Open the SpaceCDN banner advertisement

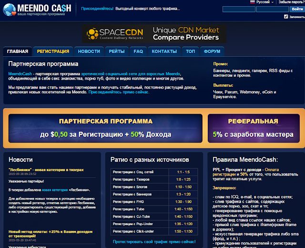click(x=154, y=34)
